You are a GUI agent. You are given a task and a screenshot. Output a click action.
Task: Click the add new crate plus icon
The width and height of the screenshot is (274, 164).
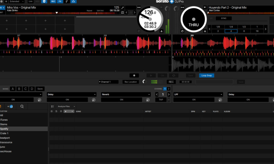tap(9, 106)
